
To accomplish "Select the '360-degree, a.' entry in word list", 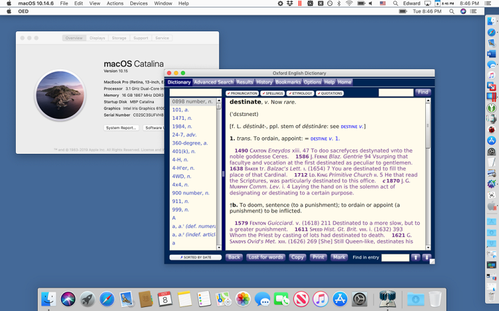I will [190, 143].
